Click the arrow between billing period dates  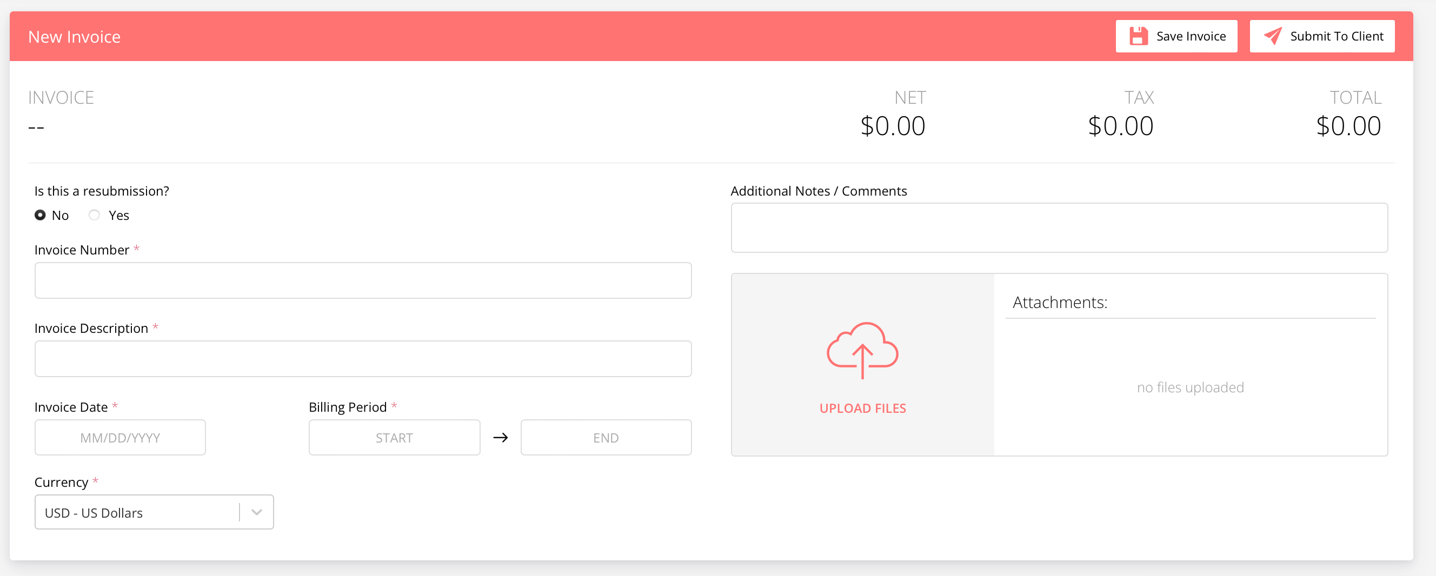coord(501,438)
